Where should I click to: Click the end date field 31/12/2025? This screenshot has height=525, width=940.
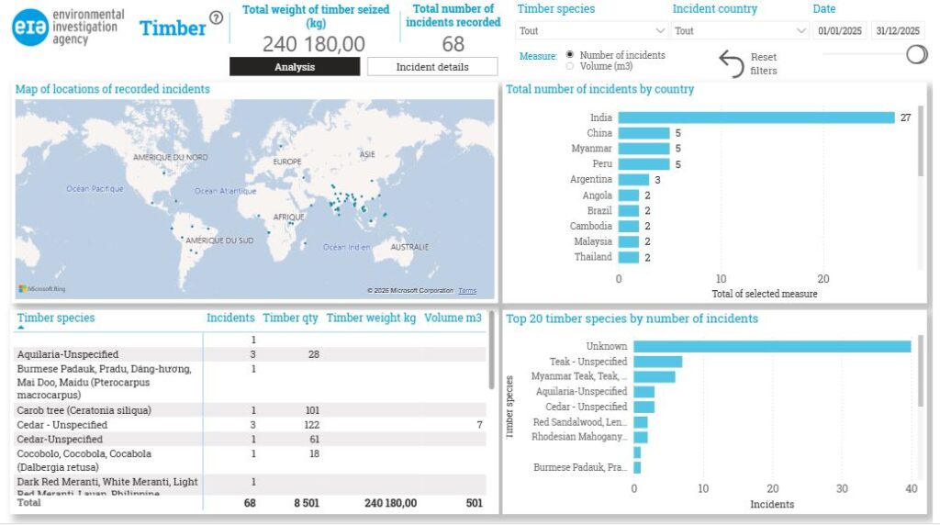[898, 30]
